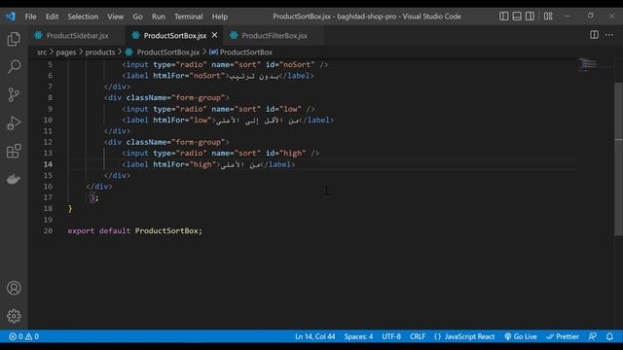Click the VS Code logo icon

11,17
